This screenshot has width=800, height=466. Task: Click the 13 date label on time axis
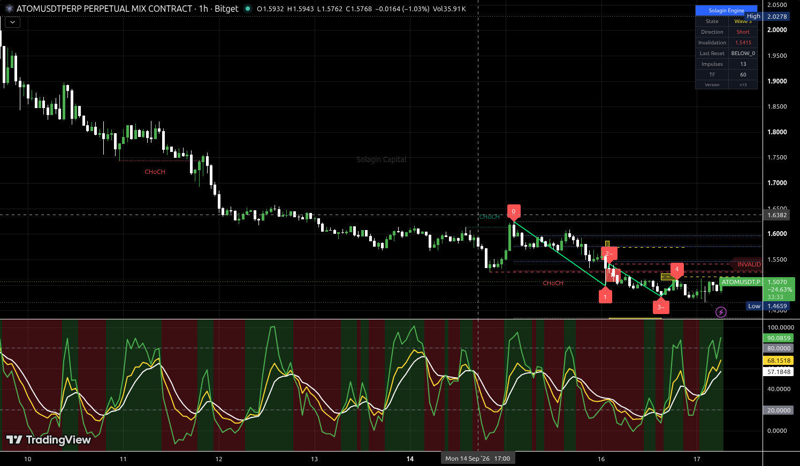(x=315, y=459)
